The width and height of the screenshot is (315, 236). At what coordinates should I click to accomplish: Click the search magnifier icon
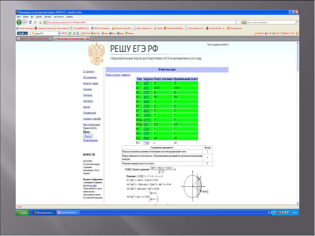click(x=296, y=22)
